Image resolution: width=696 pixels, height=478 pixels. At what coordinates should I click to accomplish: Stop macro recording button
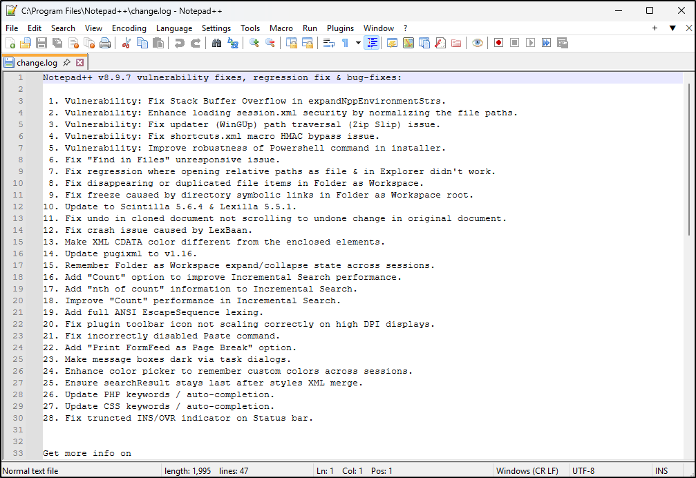(x=514, y=43)
